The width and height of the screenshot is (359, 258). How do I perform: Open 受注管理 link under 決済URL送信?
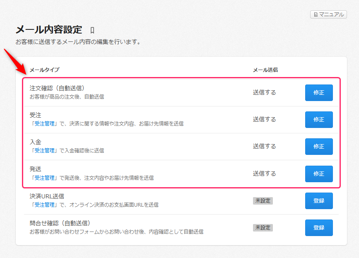click(x=44, y=205)
